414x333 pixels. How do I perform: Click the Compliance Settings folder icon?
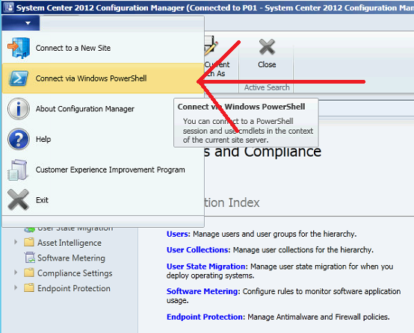point(29,273)
